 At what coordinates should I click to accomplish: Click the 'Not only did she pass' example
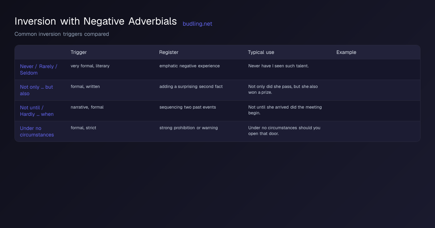[283, 89]
